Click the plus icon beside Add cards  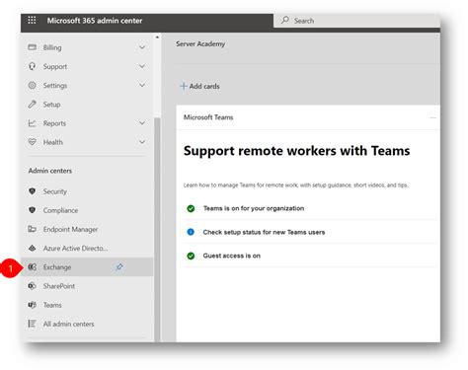[x=184, y=86]
